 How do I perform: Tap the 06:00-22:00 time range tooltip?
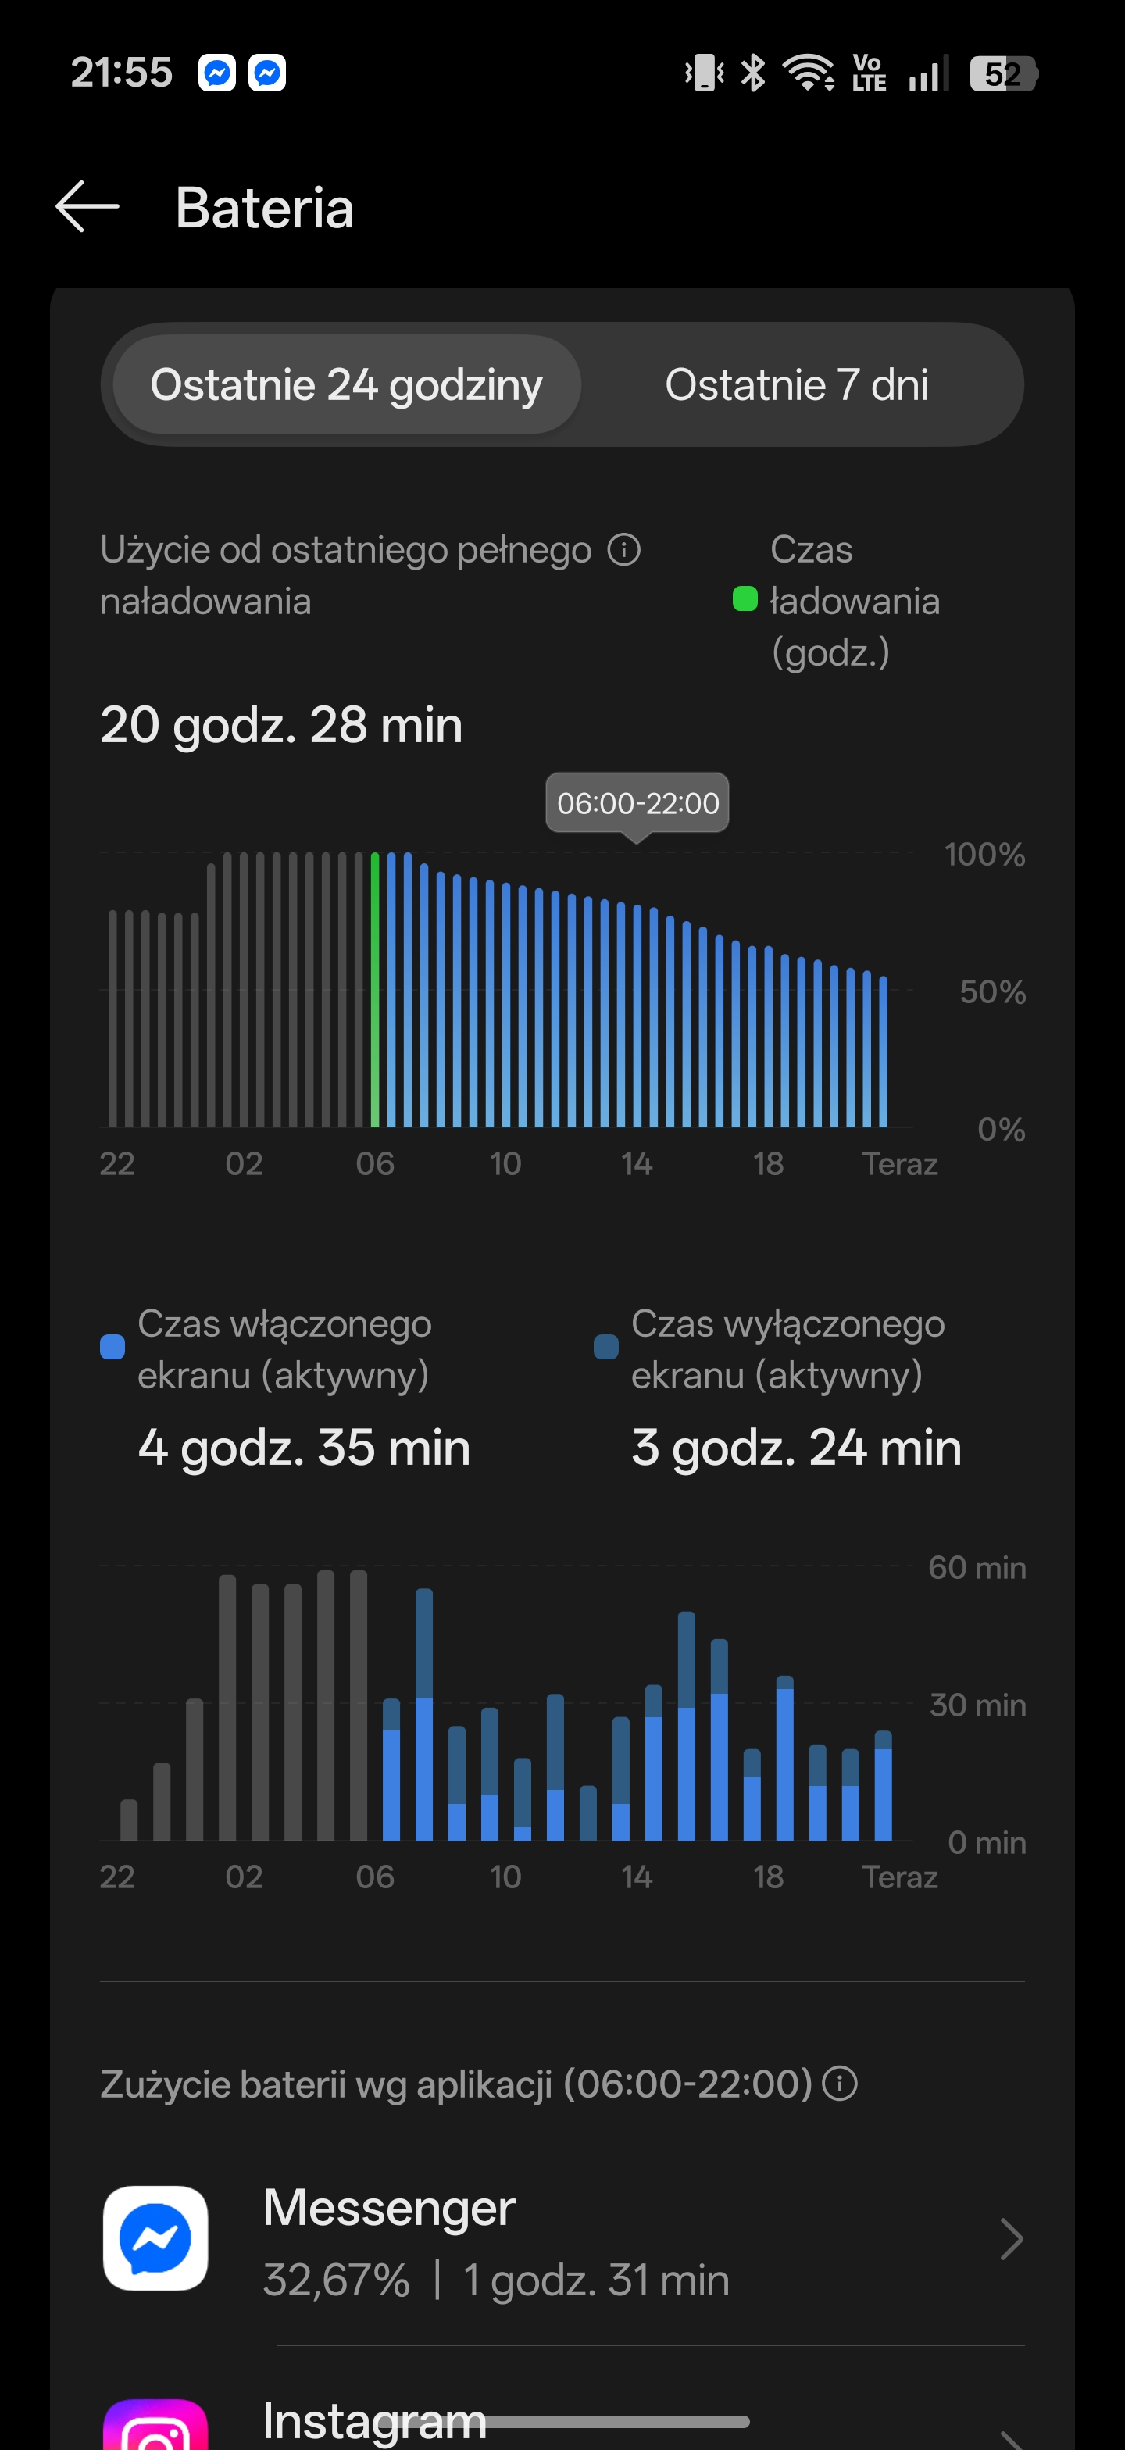[x=637, y=804]
